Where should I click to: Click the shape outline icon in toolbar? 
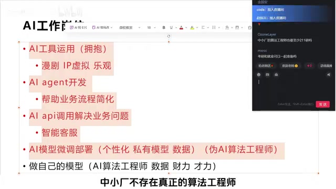point(237,28)
